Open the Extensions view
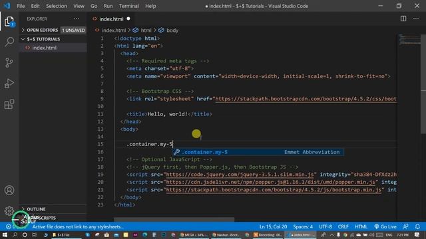This screenshot has height=239, width=426. [x=9, y=104]
